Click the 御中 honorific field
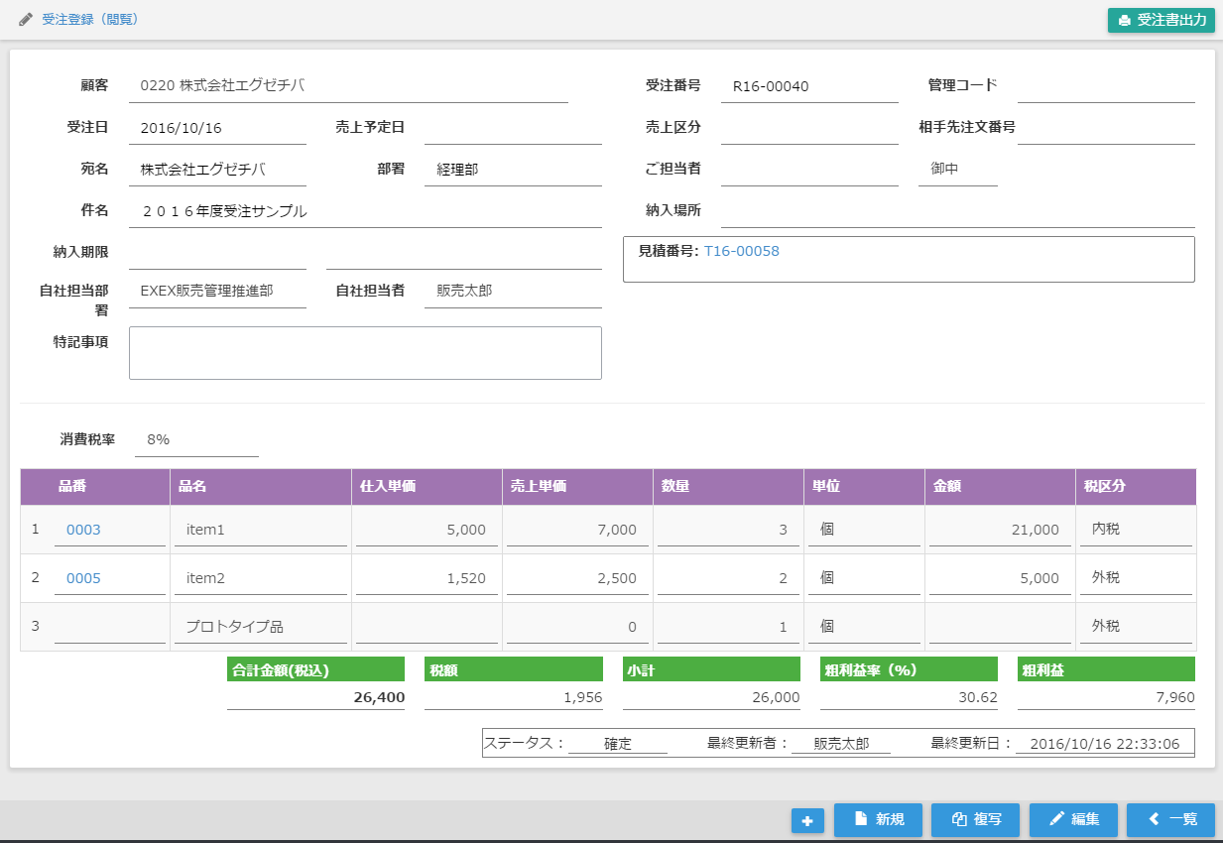1223x843 pixels. [x=958, y=170]
